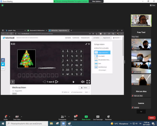Toggle Live Transcript captions

coord(98,117)
